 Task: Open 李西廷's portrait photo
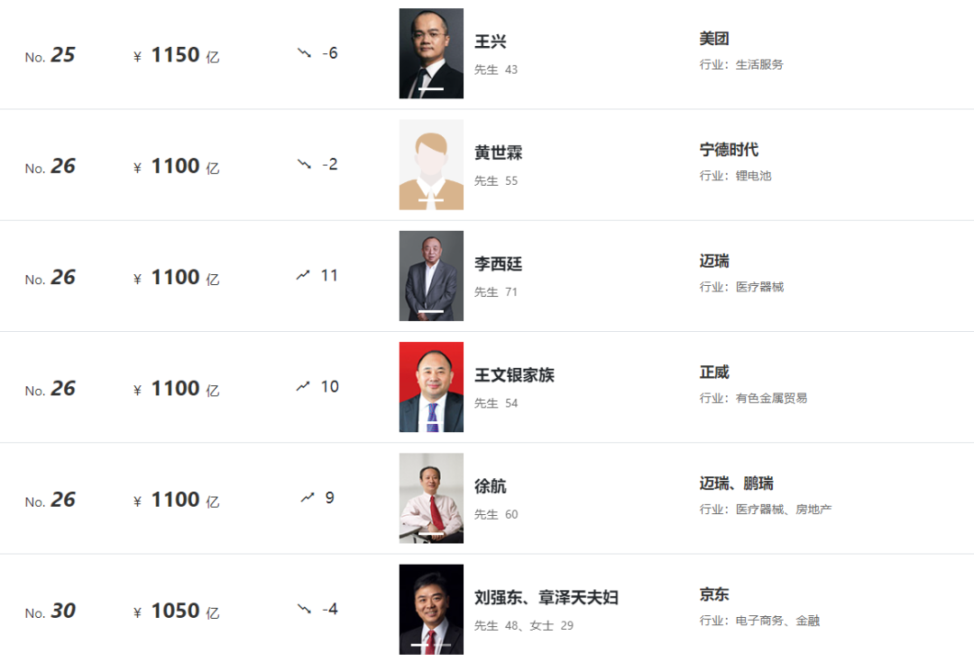(x=431, y=276)
